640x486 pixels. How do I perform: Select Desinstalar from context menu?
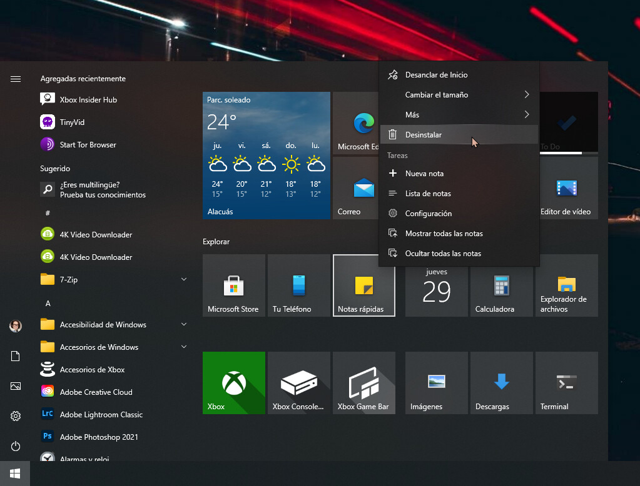point(459,134)
